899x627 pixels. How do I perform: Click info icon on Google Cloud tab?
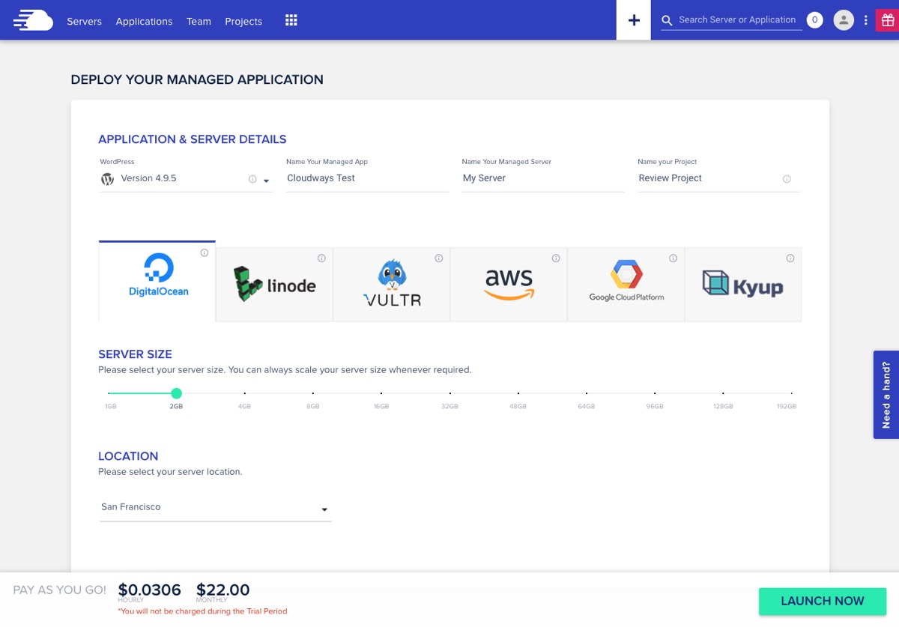pos(674,258)
